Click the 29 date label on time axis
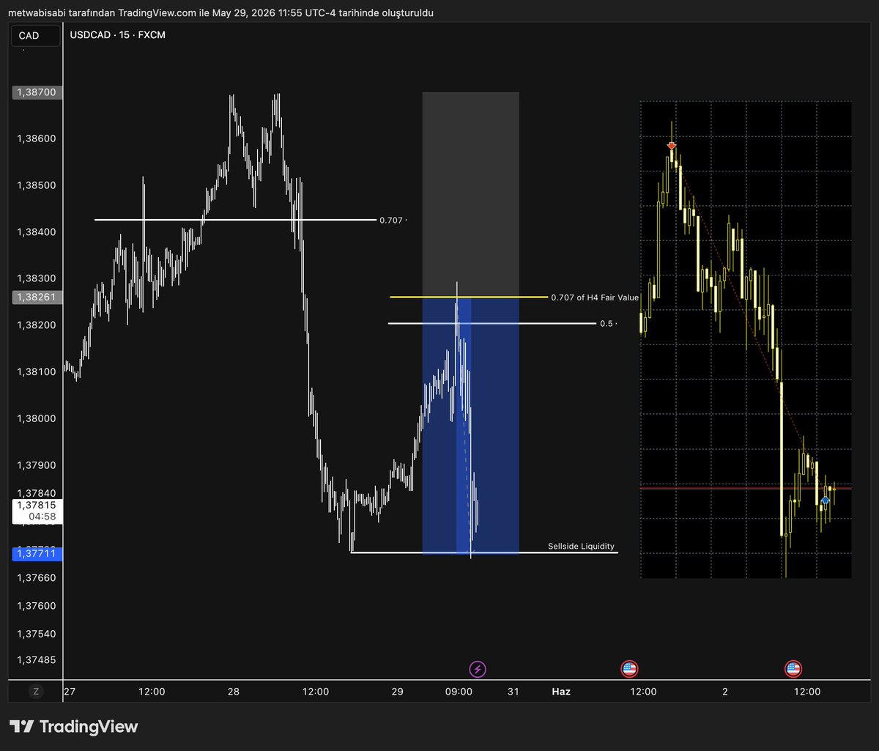Screen dimensions: 879x751 (398, 691)
